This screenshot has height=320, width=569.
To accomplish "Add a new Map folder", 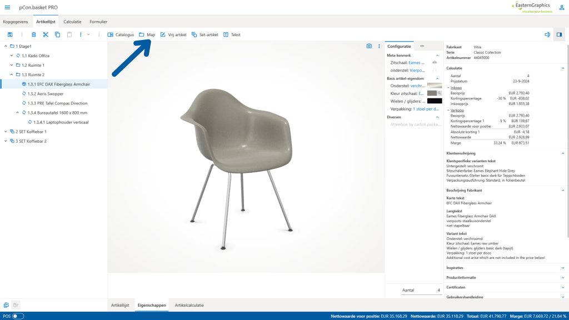I will [147, 34].
